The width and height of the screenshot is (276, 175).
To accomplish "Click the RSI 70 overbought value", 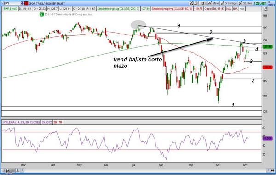I will [x=60, y=122].
